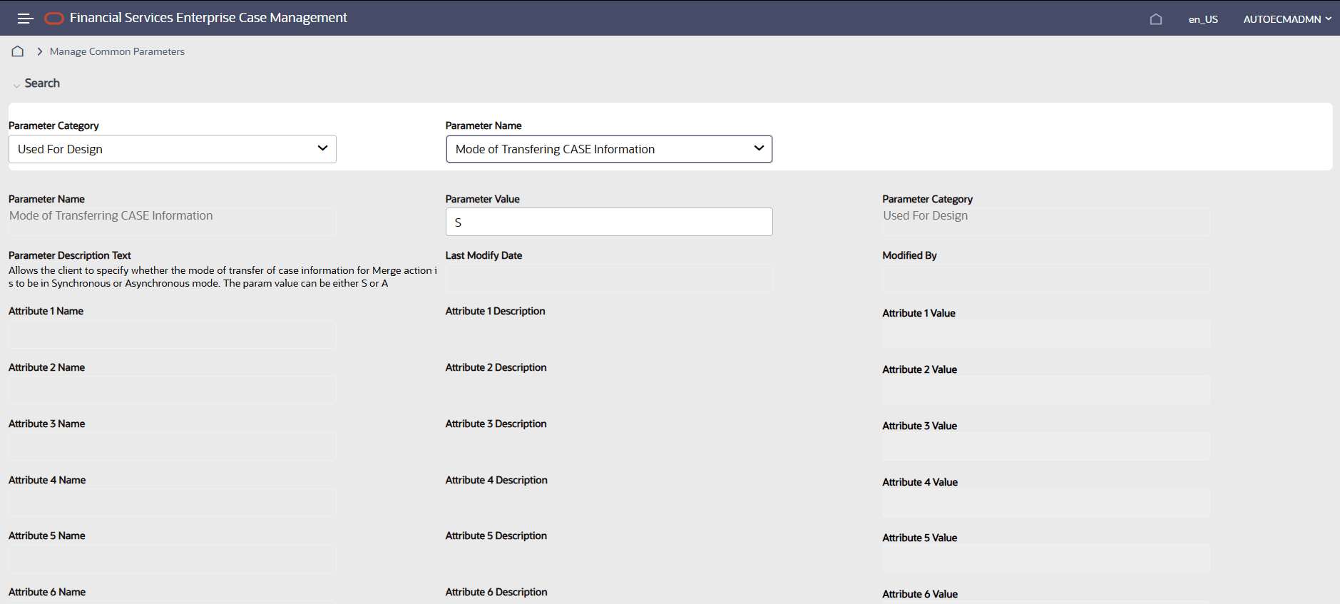
Task: Click the Parameter Description Text label
Action: tap(70, 255)
